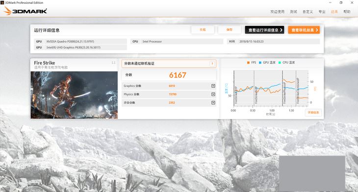Image resolution: width=358 pixels, height=192 pixels.
Task: Expand the Graphics score details
Action: [x=213, y=86]
